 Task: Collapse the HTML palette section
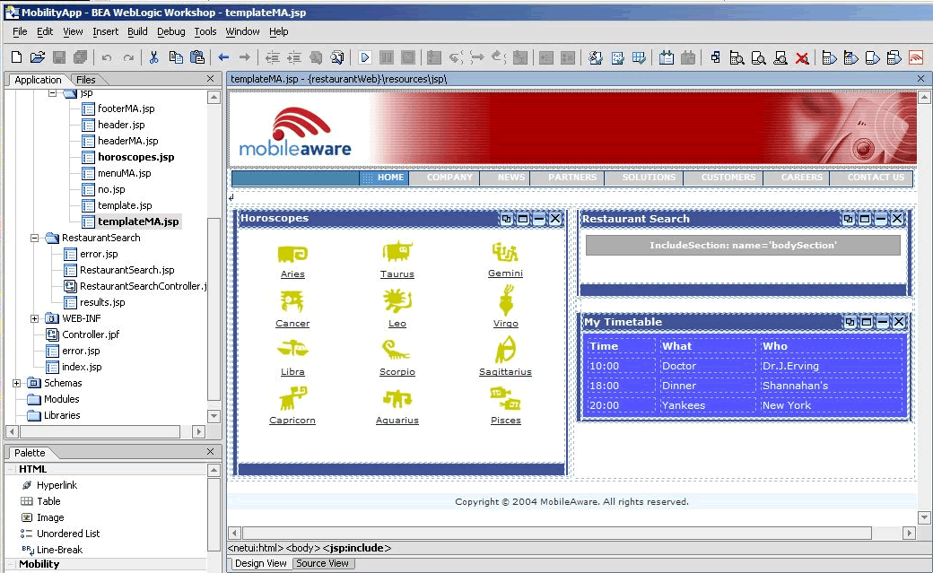(11, 470)
